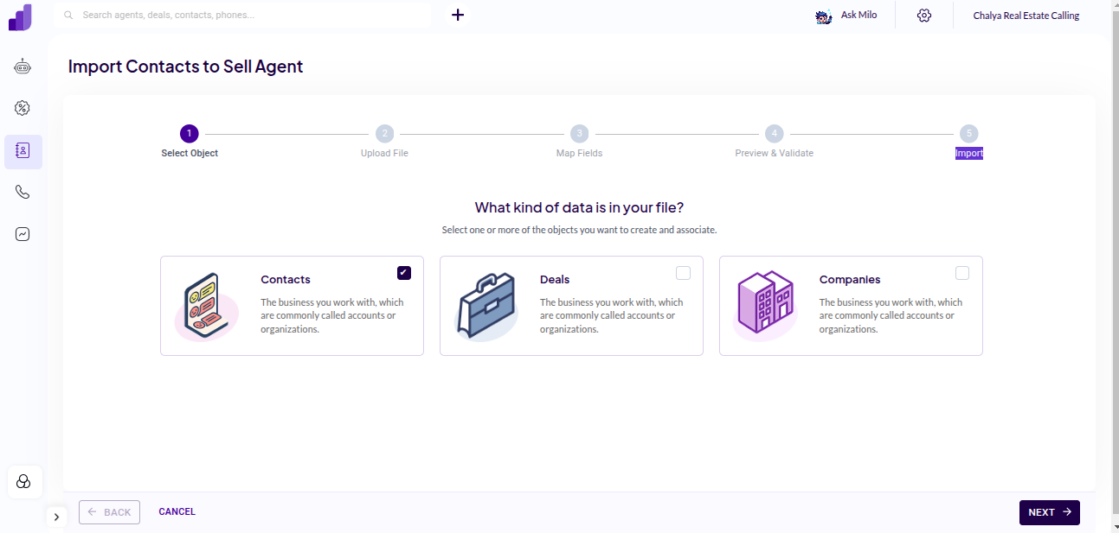Click the Upload File step label
The width and height of the screenshot is (1119, 533).
click(x=384, y=153)
